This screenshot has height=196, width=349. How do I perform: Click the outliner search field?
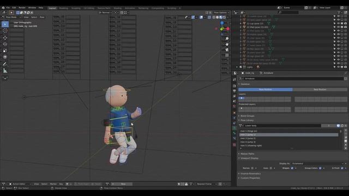point(288,13)
